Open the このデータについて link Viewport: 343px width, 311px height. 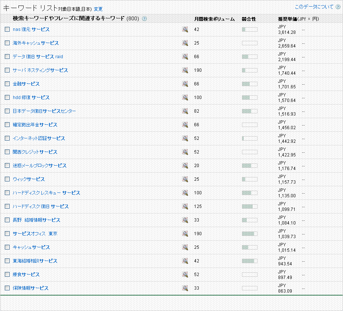click(314, 7)
